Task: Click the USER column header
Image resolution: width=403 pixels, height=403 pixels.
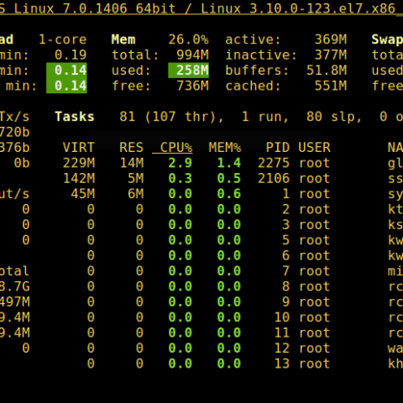Action: point(314,148)
